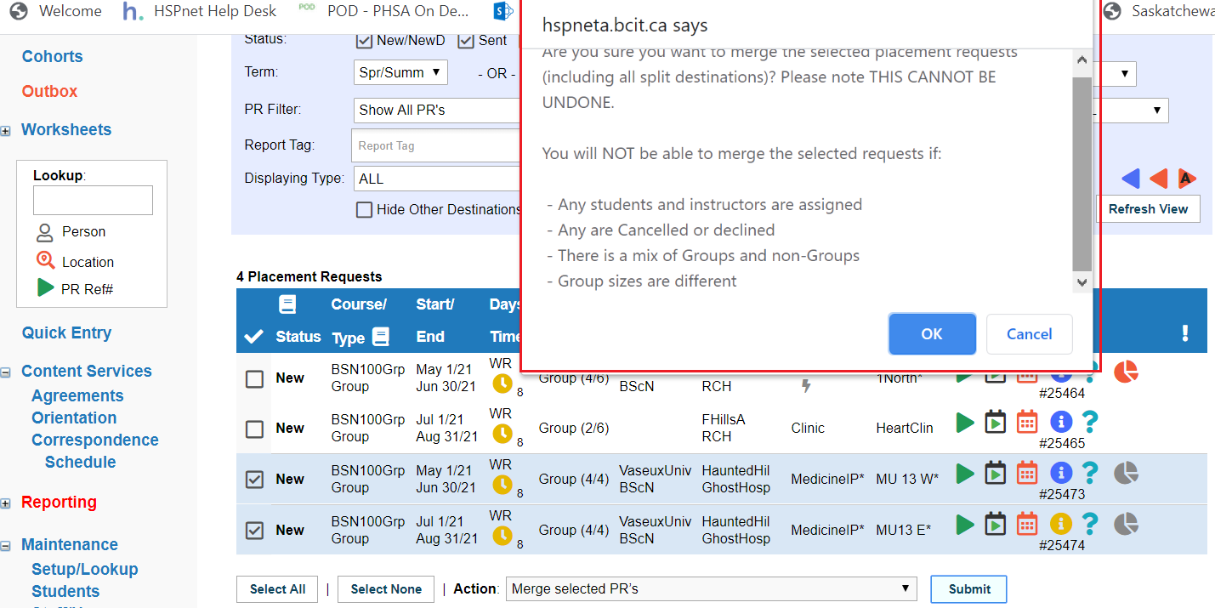The image size is (1215, 608).
Task: Click Cancel in the merge dialog
Action: pyautogui.click(x=1029, y=334)
